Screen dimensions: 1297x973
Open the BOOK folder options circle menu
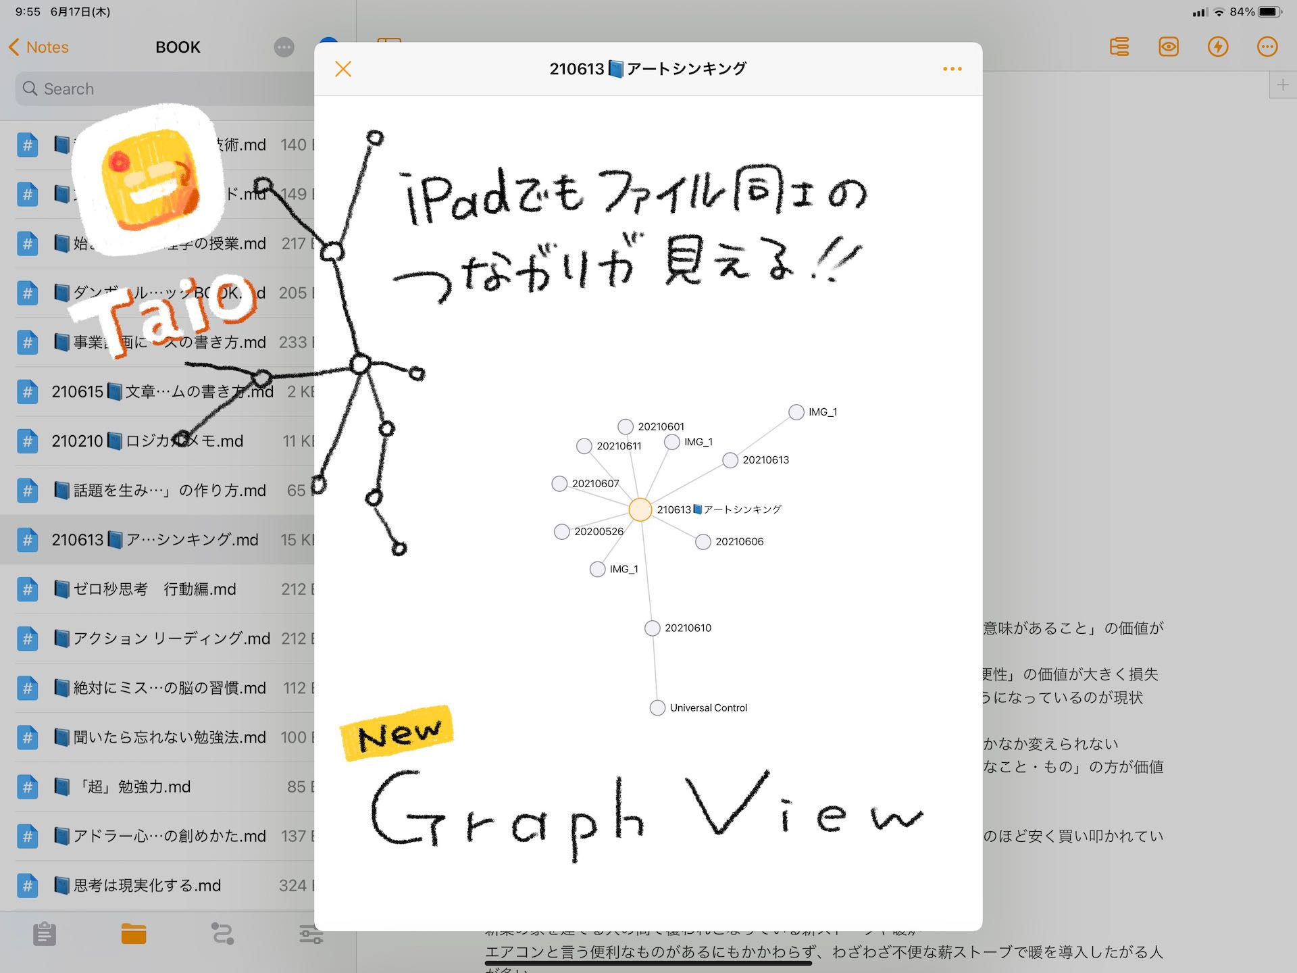[284, 47]
